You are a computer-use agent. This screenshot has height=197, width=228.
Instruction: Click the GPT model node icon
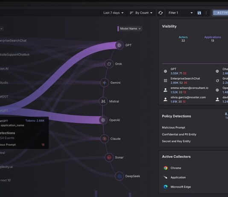(x=119, y=45)
